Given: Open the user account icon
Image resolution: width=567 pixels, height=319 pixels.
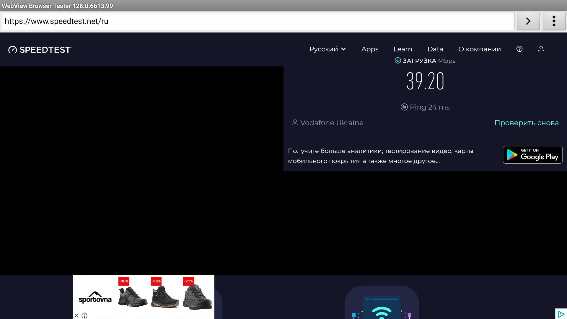Looking at the screenshot, I should tap(541, 49).
